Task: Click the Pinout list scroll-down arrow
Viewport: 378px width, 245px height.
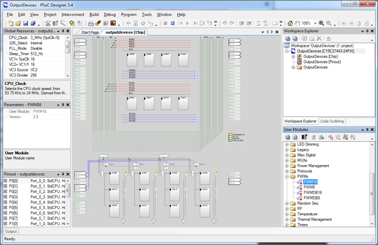Action: pos(68,224)
